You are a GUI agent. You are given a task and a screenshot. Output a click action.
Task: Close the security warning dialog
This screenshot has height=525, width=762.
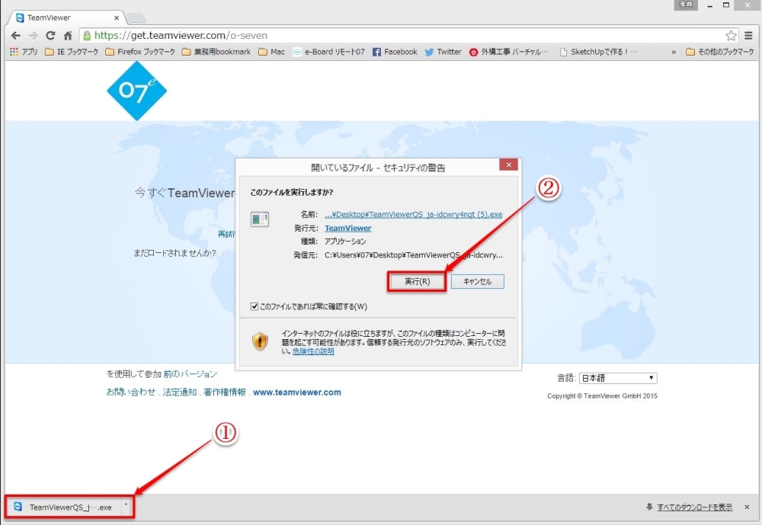click(x=508, y=165)
